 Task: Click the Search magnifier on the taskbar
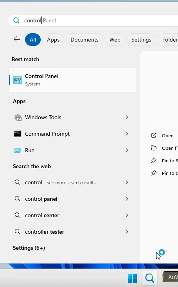click(150, 278)
